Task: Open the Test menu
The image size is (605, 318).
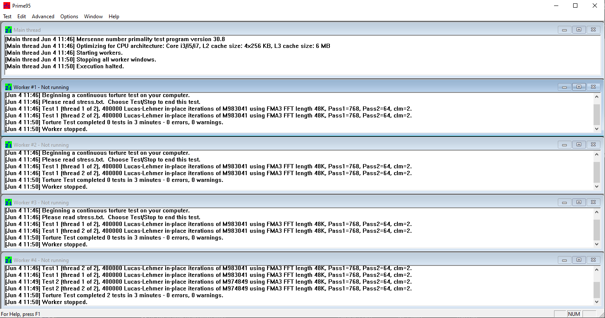Action: 7,17
